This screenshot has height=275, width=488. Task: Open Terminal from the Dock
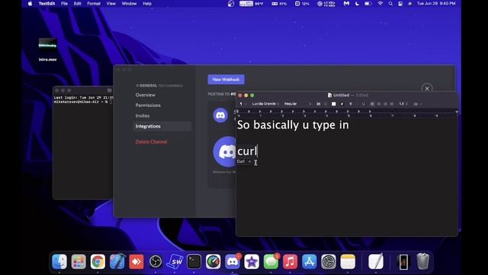point(194,261)
